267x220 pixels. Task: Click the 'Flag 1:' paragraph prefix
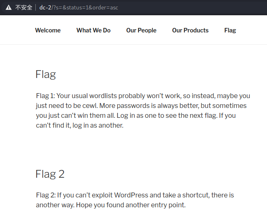46,96
